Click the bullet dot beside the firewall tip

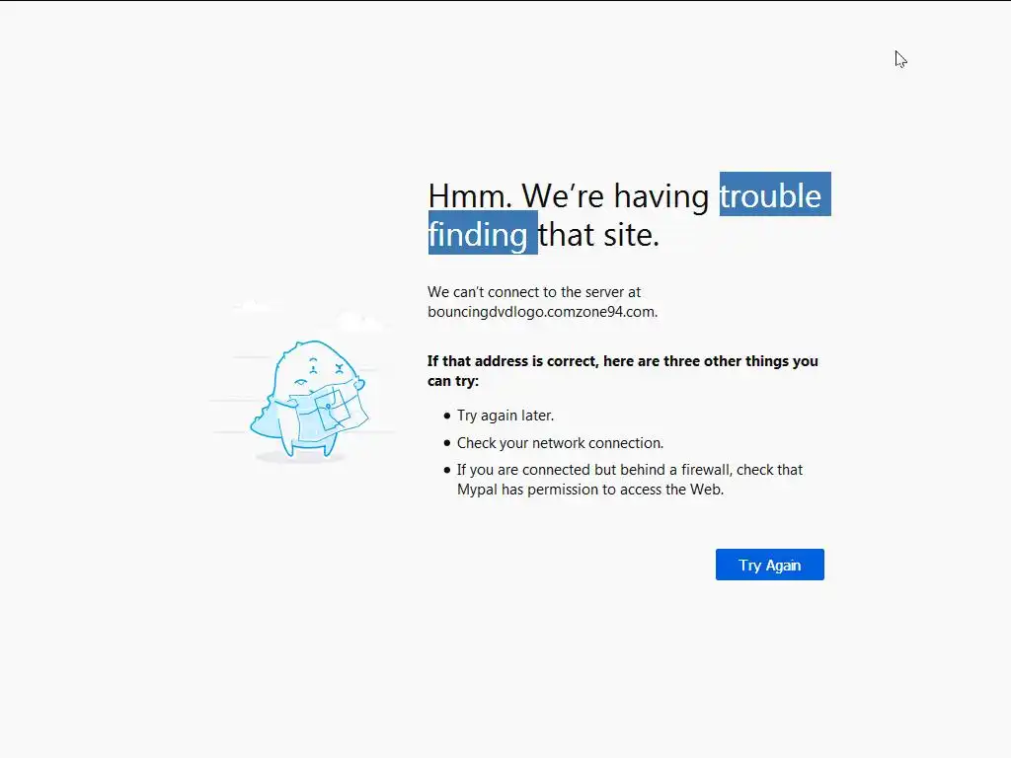[447, 471]
